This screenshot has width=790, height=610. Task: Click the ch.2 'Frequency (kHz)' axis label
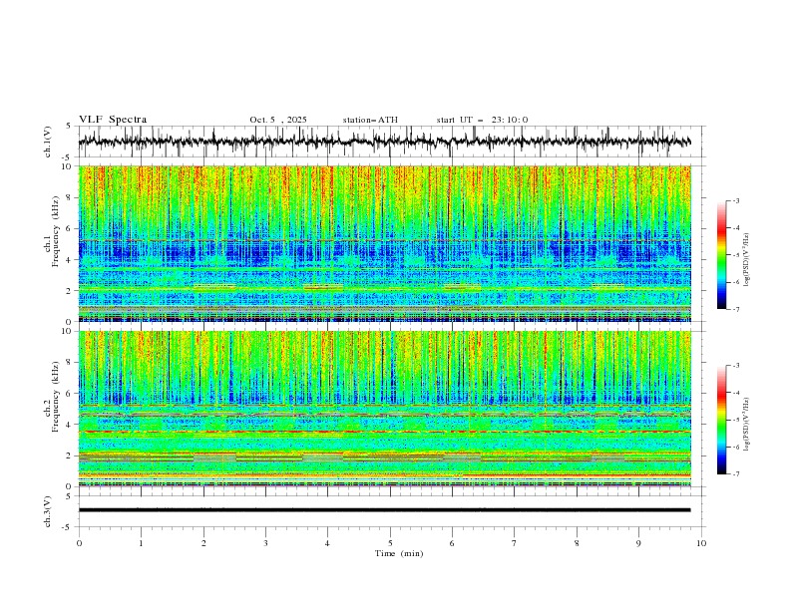56,396
